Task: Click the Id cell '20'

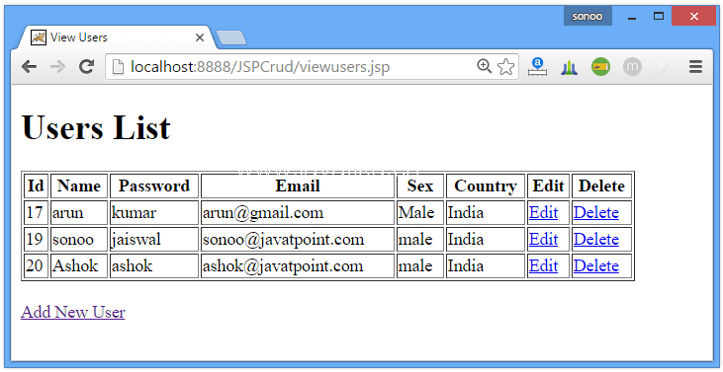Action: 36,265
